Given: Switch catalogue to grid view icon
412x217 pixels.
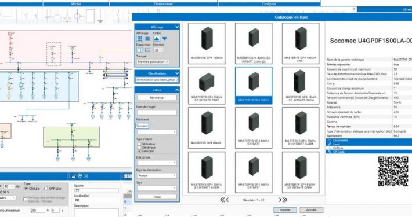Looking at the screenshot, I should click(139, 39).
